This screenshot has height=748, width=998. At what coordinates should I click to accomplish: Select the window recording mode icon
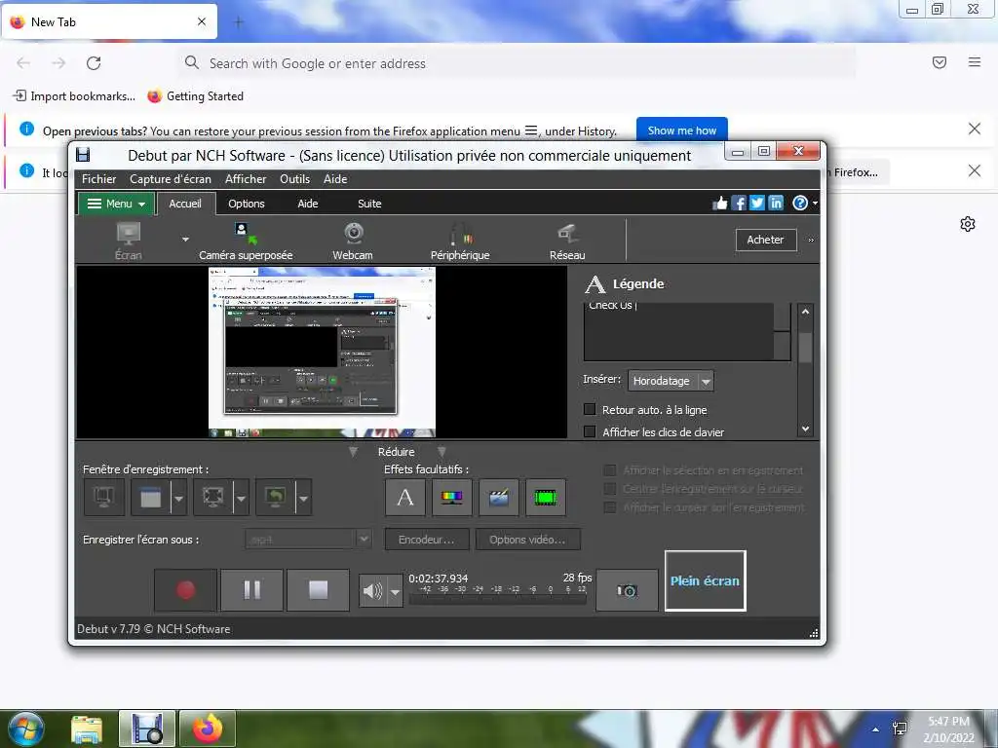(x=151, y=497)
